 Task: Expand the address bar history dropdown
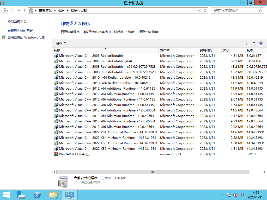(199, 11)
